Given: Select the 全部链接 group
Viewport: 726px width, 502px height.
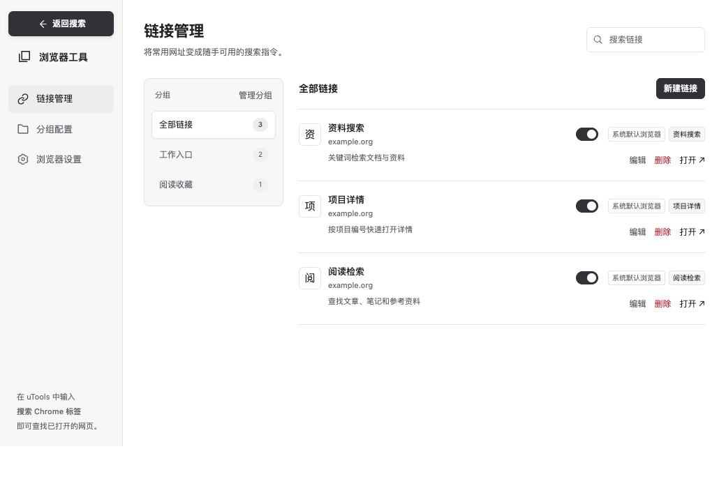Looking at the screenshot, I should (214, 125).
